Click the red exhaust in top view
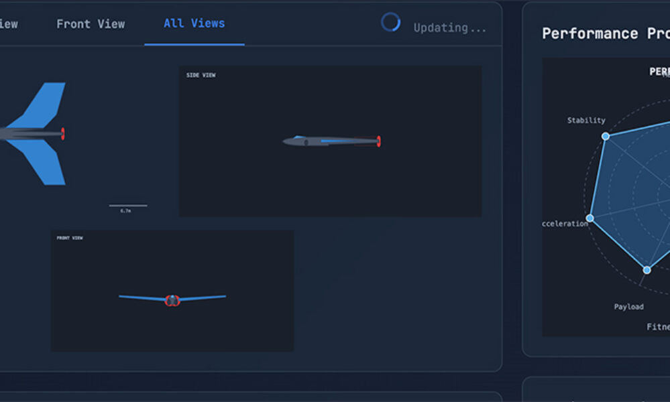 63,134
